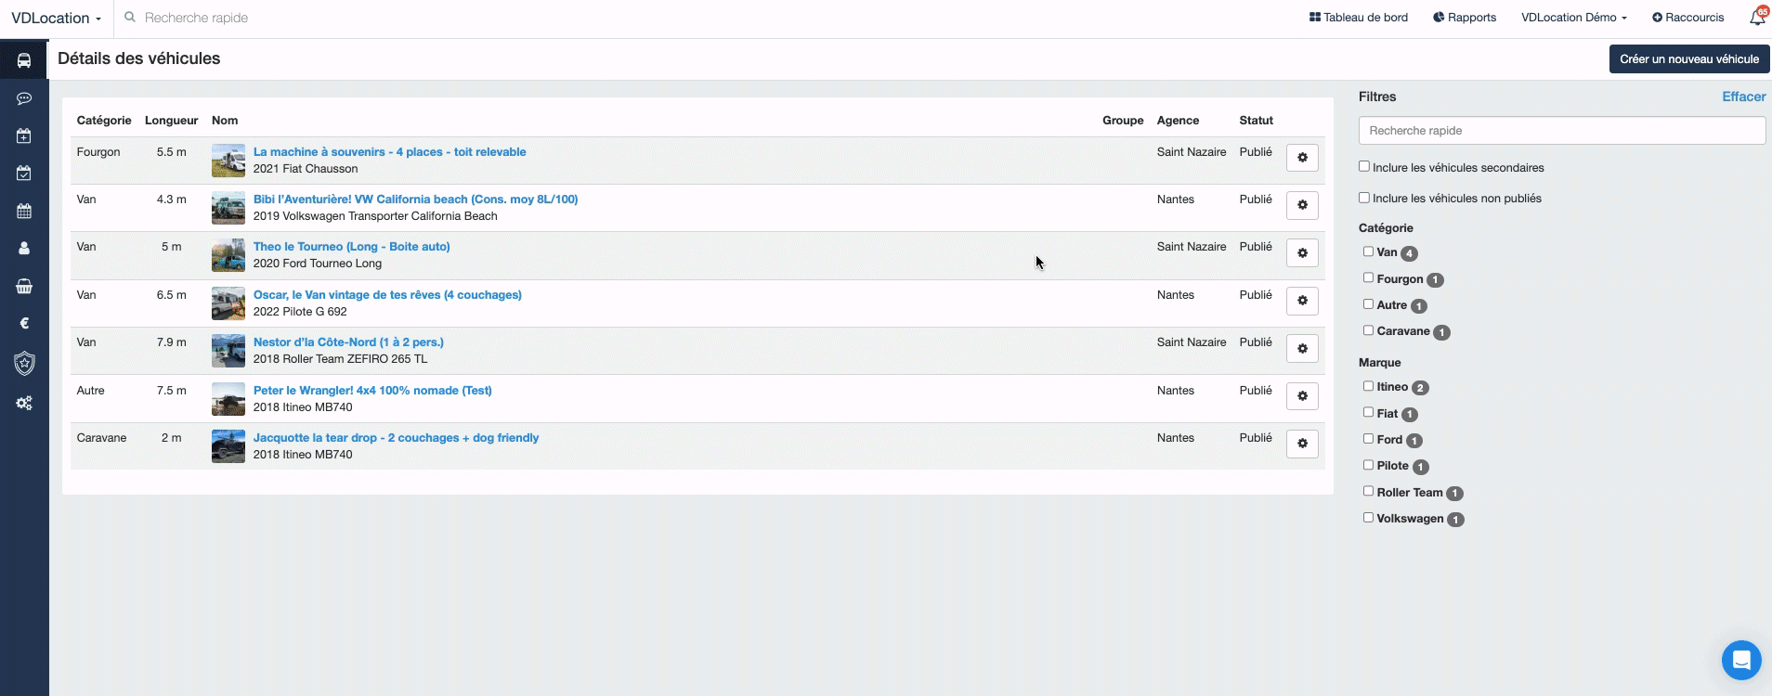1772x696 pixels.
Task: Open the VDLocation Démo account dropdown
Action: [x=1573, y=18]
